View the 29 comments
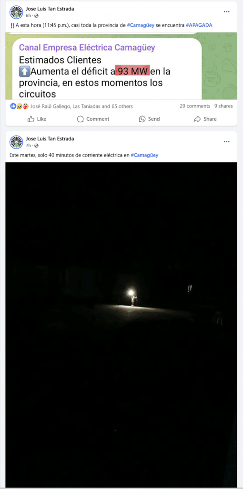Viewport: 243px width, 489px height. click(x=195, y=106)
